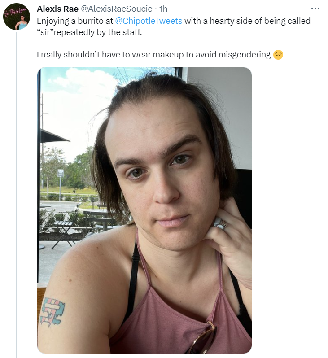
Task: Expand the attached tweet photo
Action: pyautogui.click(x=144, y=210)
